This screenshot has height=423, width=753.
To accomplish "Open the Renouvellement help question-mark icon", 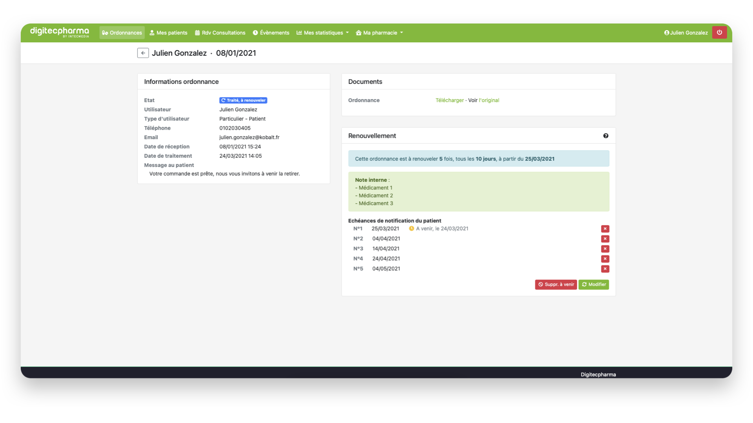I will coord(606,136).
